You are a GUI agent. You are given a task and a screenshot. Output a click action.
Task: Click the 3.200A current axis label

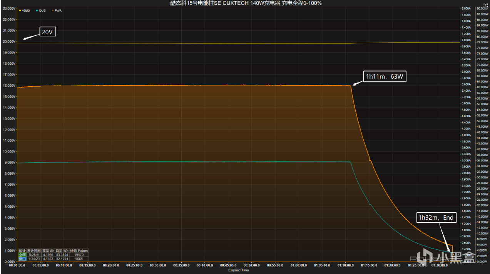pos(465,160)
